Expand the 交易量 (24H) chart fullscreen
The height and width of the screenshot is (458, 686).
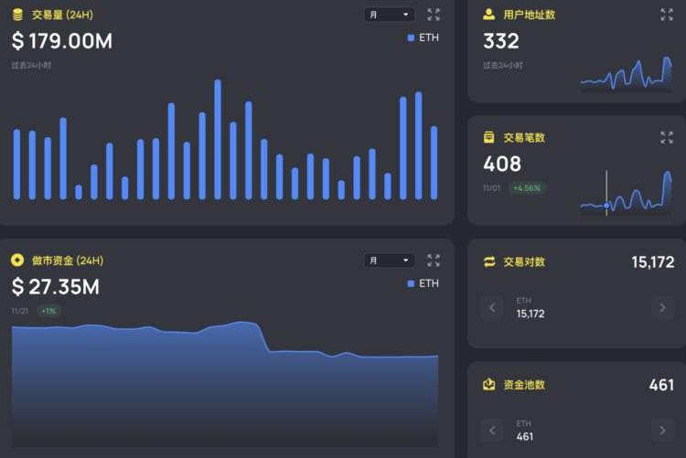(434, 15)
